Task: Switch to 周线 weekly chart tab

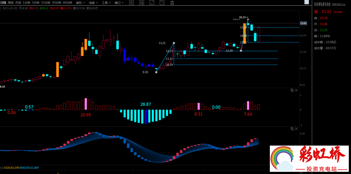Action: tap(11, 3)
